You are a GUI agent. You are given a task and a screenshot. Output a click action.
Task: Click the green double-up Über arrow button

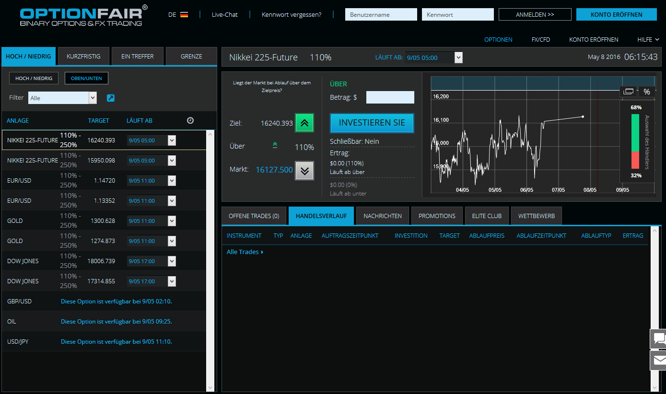point(304,123)
